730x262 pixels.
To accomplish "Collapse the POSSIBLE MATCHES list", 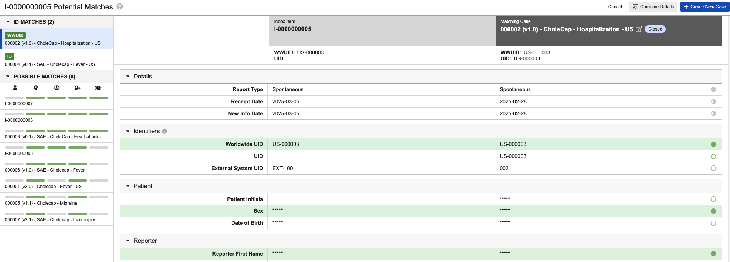I will point(8,77).
